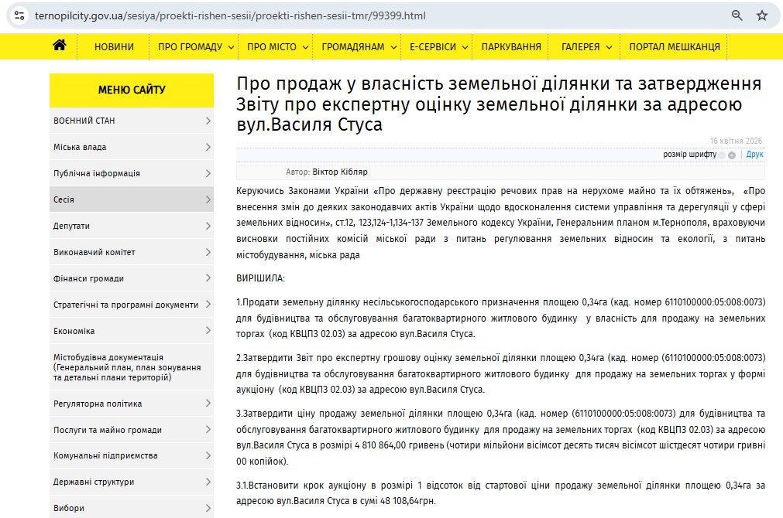Open ПОРТАЛ МЕШКАНЦЯ from the top menu
This screenshot has width=783, height=518.
(x=674, y=47)
